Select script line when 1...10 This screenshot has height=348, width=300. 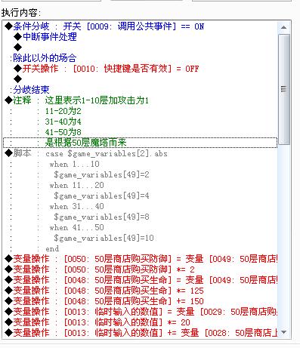pos(141,164)
